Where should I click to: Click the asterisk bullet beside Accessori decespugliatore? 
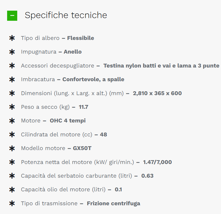12,66
